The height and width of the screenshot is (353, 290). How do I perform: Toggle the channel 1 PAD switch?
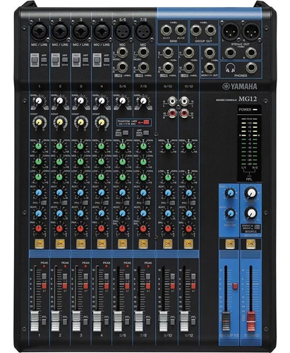coord(35,60)
